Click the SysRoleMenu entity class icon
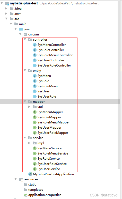Viewport: 122px width, 199px height. 34,86
